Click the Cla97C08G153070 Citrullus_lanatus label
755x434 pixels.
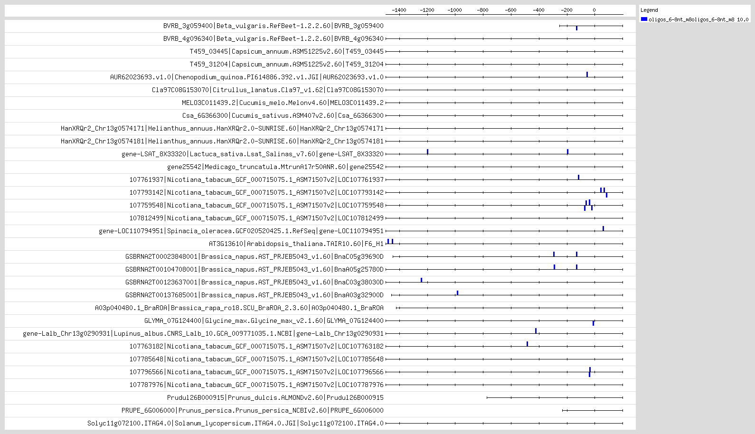(x=268, y=90)
